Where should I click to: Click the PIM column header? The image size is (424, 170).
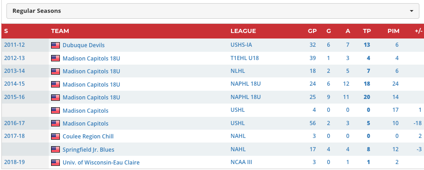(x=394, y=31)
